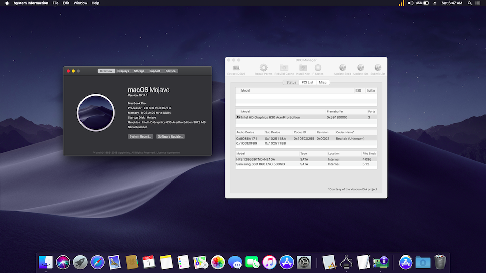Click the Extract DSDT toolbar icon
Screen dimensions: 486x273
coord(236,68)
